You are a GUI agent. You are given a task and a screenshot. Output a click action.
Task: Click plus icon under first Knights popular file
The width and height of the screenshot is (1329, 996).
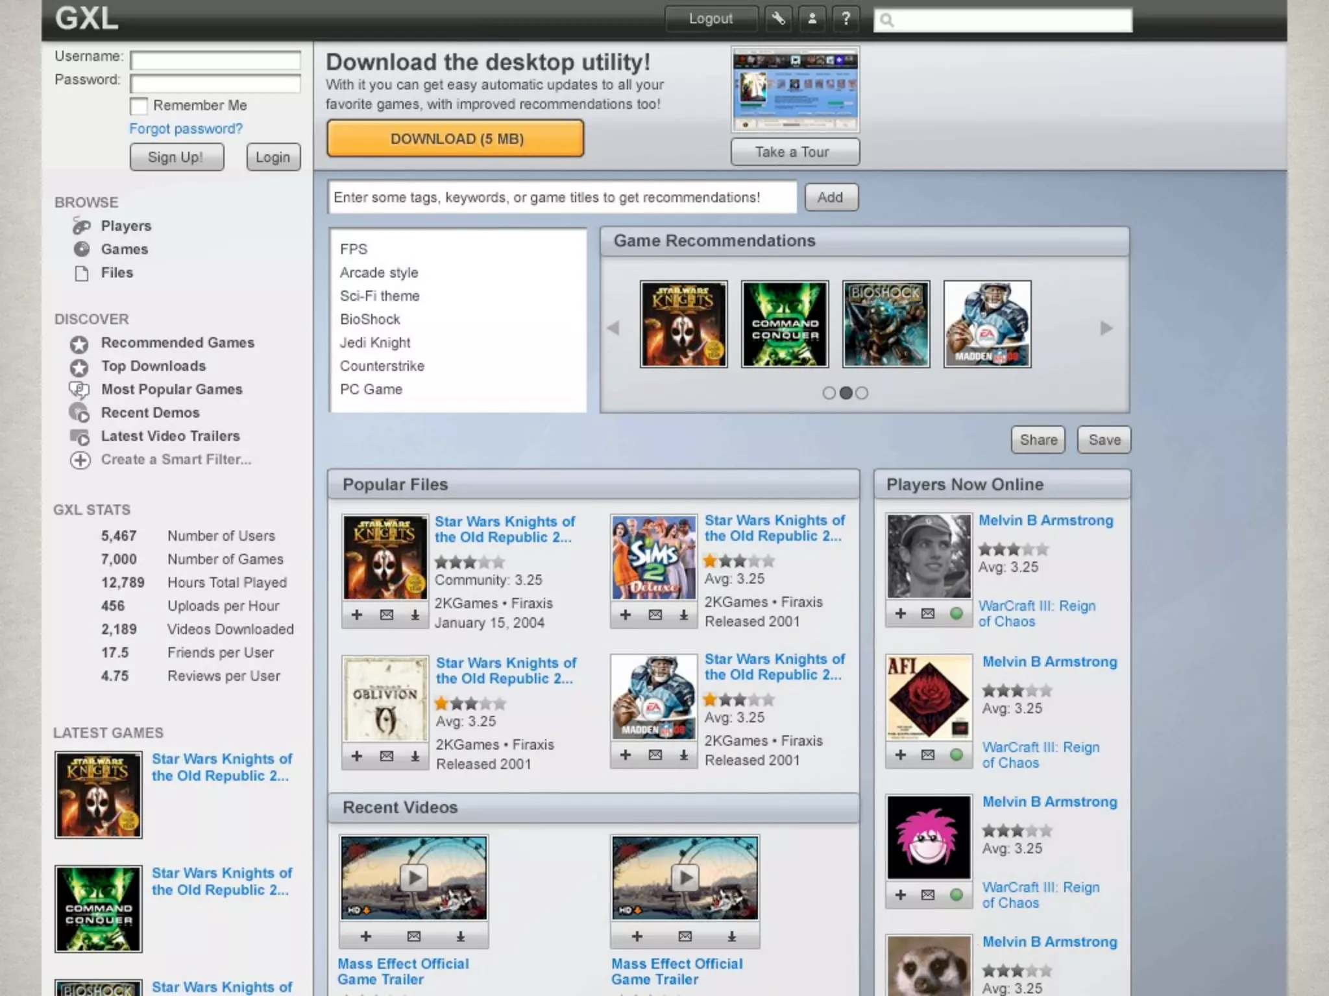[356, 615]
